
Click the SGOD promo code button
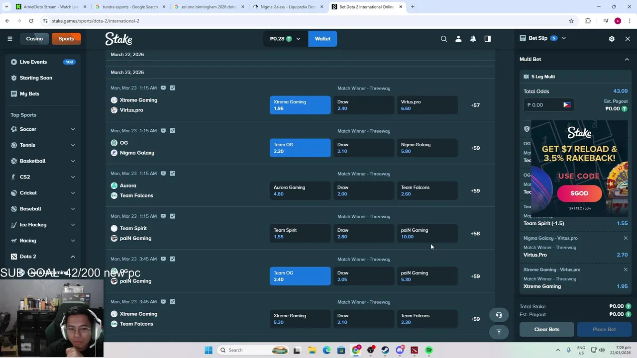point(579,193)
